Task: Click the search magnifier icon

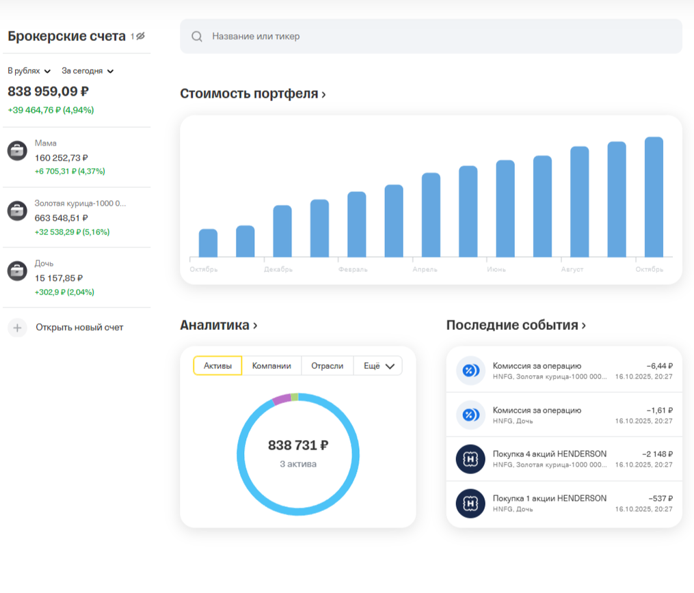Action: coord(197,36)
